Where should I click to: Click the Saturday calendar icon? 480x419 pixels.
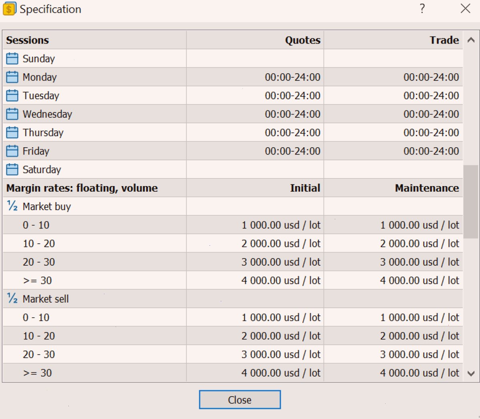pyautogui.click(x=12, y=169)
